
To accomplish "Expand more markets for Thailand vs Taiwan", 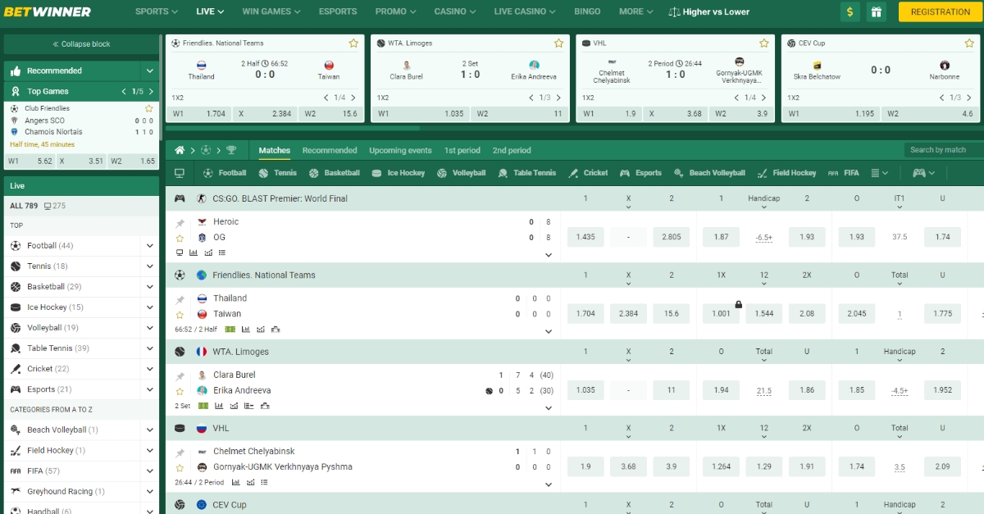I will [x=549, y=331].
